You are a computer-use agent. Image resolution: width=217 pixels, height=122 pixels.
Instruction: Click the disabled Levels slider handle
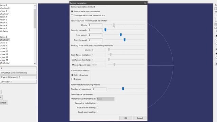pyautogui.click(x=109, y=49)
